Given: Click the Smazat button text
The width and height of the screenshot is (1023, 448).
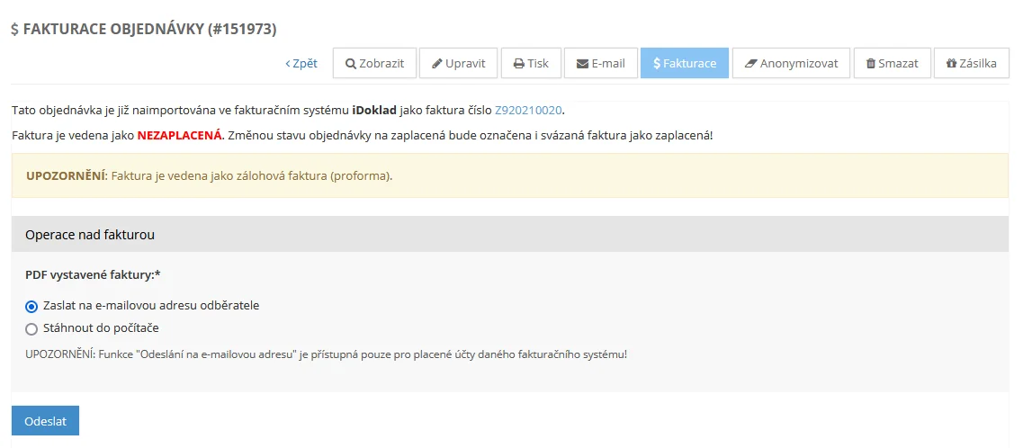Looking at the screenshot, I should point(899,63).
